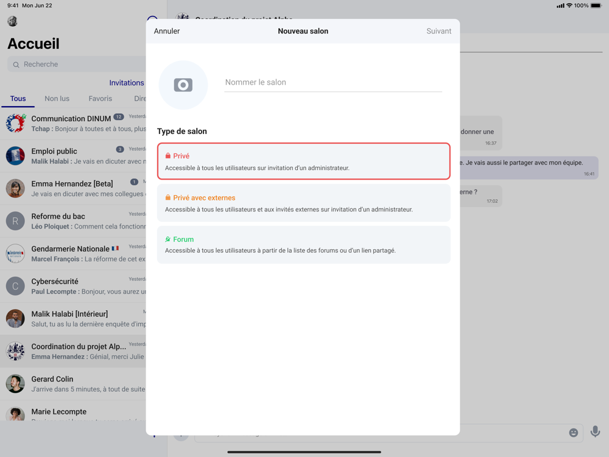Click the magnifier icon in search bar

point(16,65)
